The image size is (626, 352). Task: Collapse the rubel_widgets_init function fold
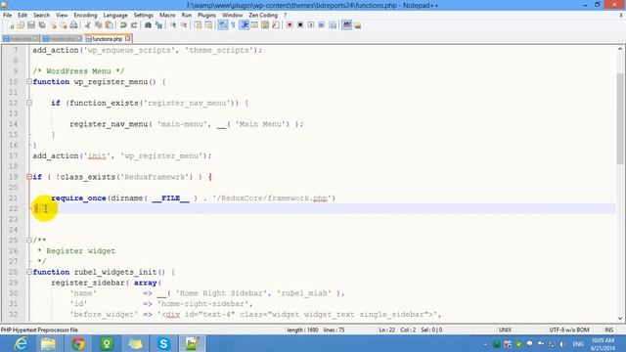28,272
